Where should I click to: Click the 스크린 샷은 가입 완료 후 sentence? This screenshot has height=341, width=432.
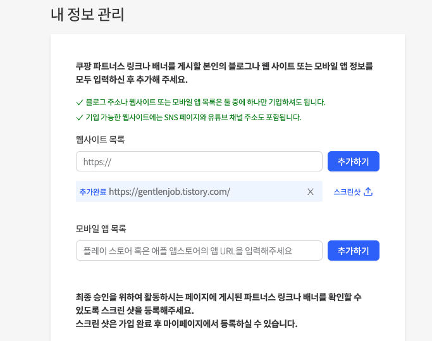point(187,324)
